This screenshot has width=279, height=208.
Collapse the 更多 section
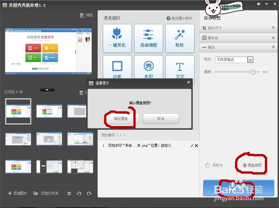pos(239,47)
